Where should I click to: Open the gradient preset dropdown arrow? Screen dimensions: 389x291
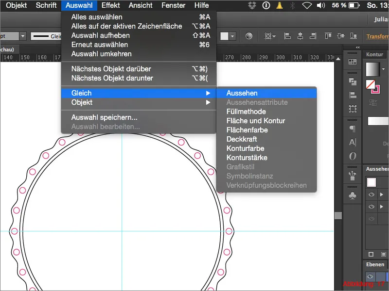pyautogui.click(x=384, y=69)
